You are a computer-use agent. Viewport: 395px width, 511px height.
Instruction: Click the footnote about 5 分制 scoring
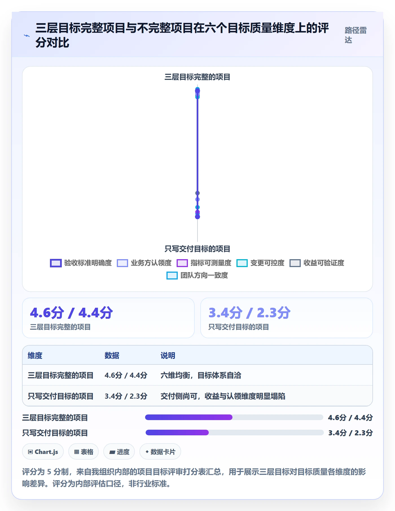[194, 478]
